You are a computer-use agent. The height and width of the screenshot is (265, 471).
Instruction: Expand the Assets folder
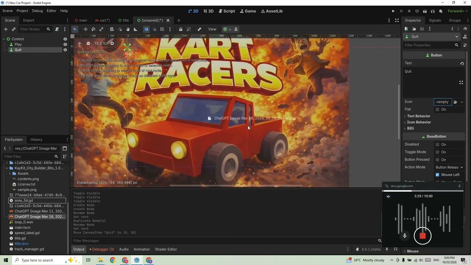point(10,174)
